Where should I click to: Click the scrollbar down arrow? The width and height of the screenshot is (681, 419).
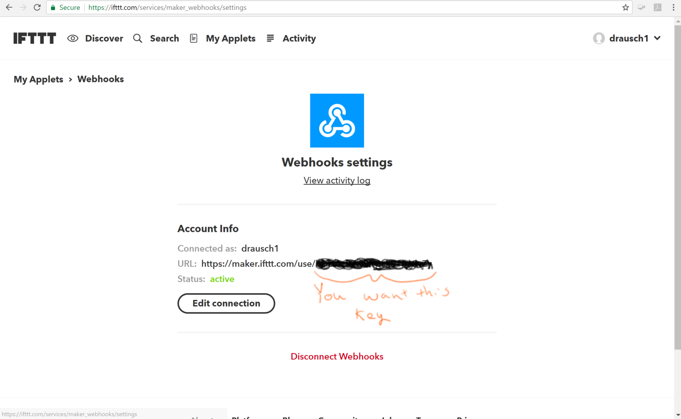pos(678,415)
